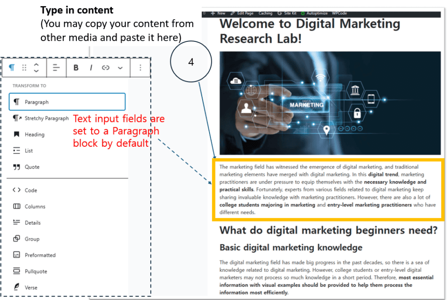Choose the List block option

click(29, 151)
